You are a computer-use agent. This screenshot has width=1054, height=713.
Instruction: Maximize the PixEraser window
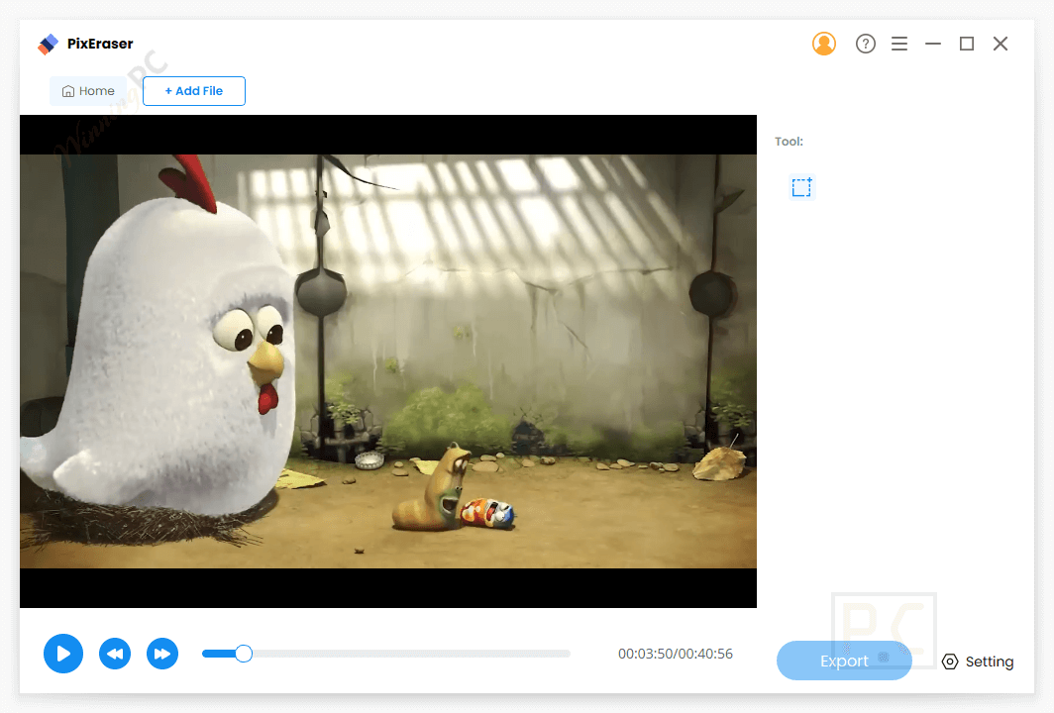point(967,44)
